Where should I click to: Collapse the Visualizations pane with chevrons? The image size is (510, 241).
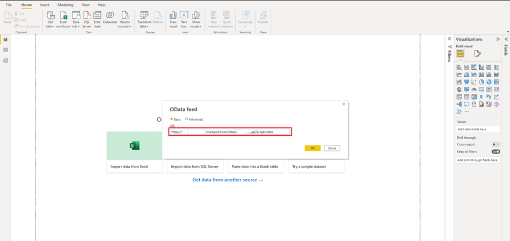tap(498, 39)
